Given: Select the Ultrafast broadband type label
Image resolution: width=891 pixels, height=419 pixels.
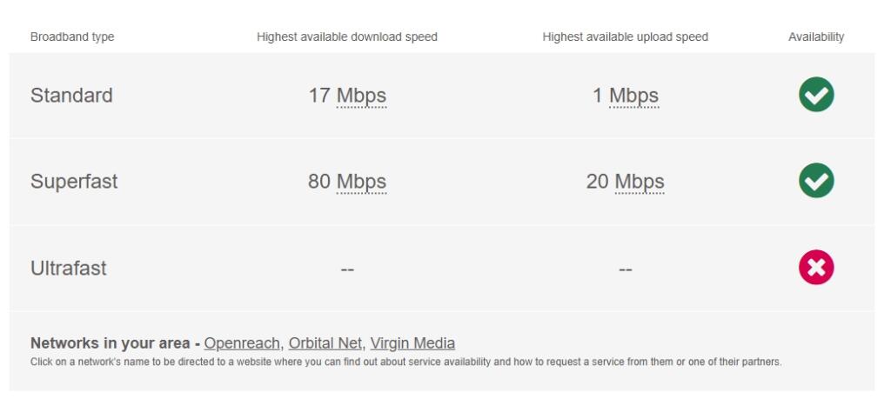Looking at the screenshot, I should (68, 268).
